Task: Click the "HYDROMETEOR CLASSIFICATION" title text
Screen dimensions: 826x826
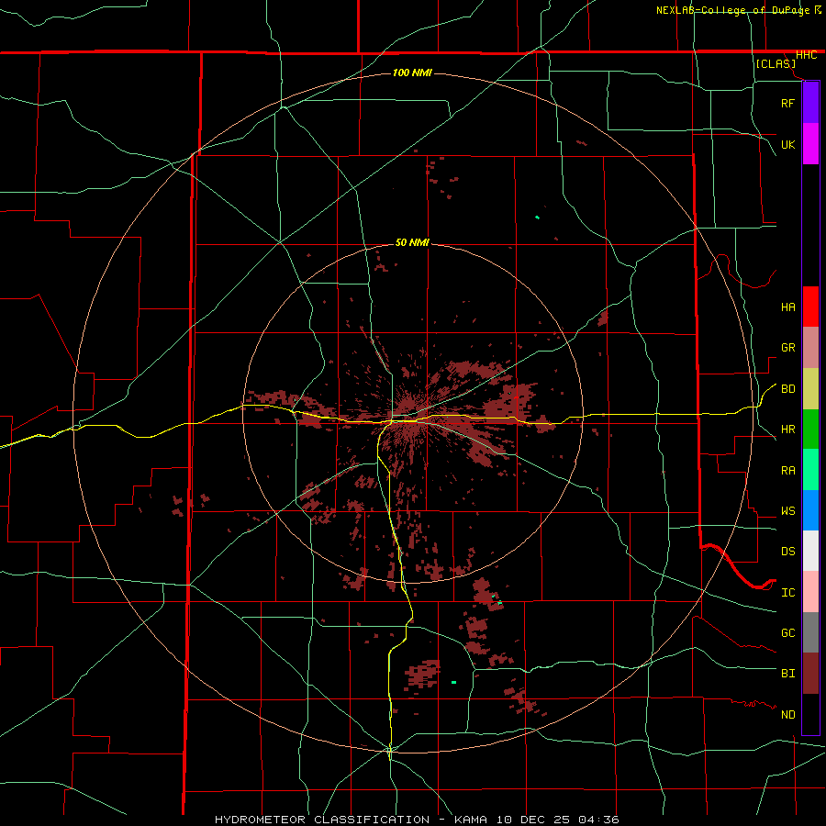Action: 322,820
